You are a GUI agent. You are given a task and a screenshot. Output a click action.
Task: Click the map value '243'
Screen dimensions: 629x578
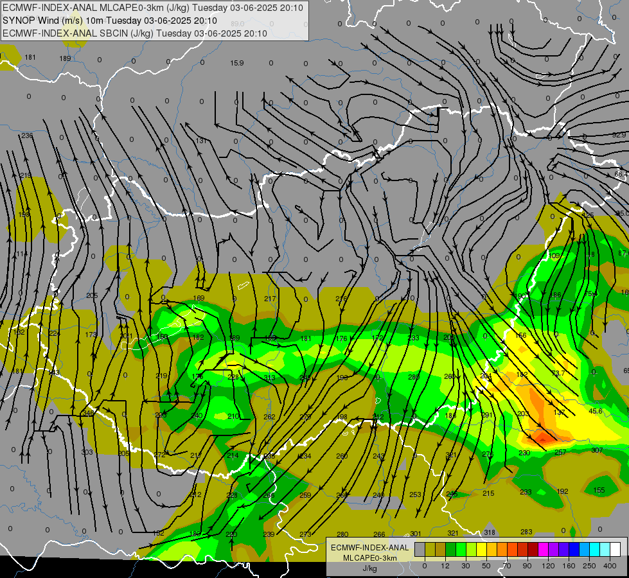(x=378, y=456)
